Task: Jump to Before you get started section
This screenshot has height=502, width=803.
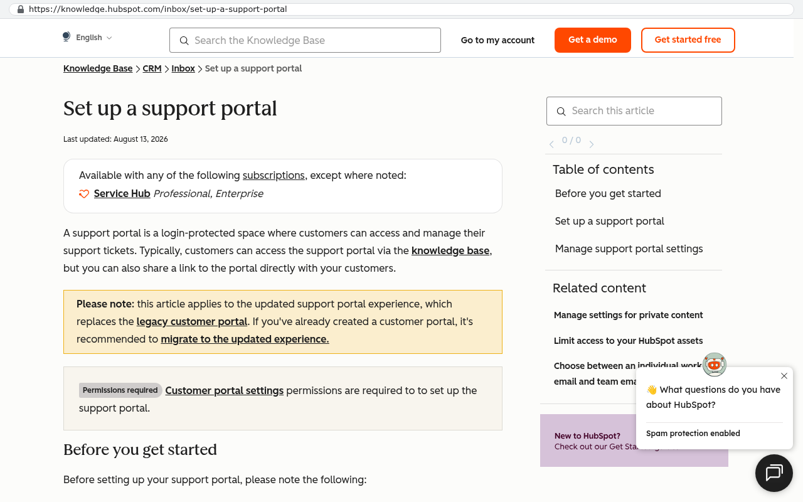Action: coord(608,193)
